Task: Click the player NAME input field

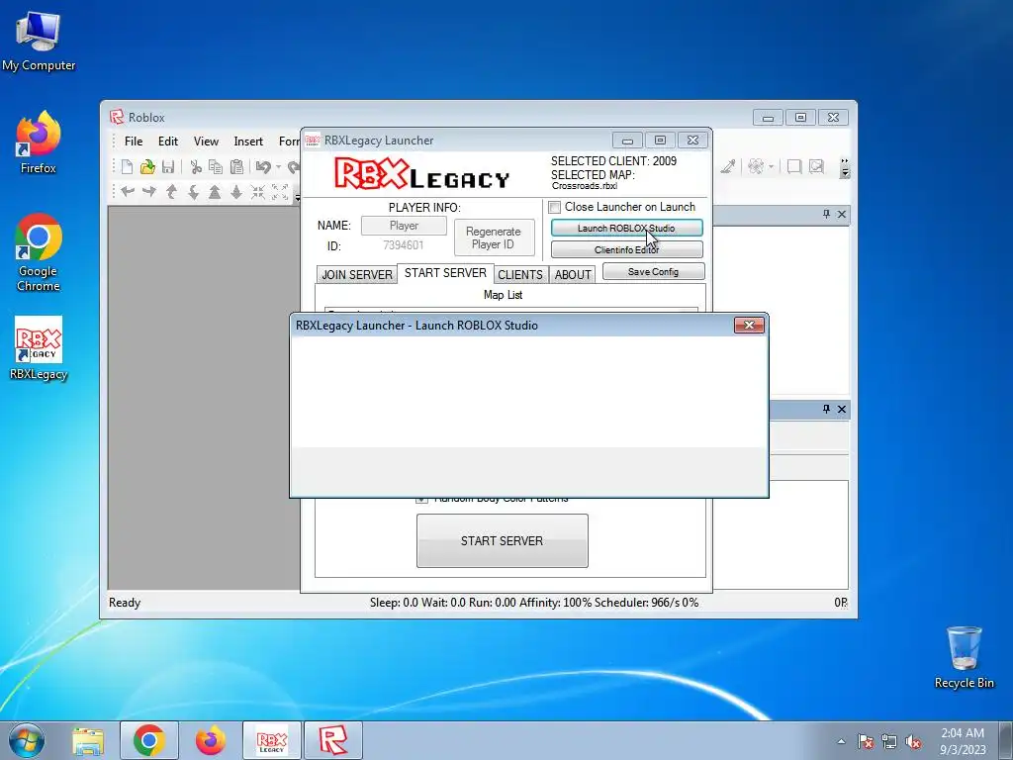Action: tap(404, 226)
